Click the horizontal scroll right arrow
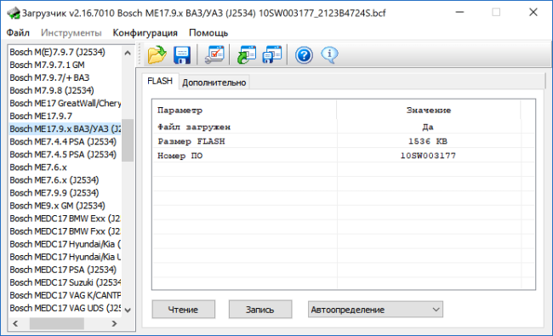The width and height of the screenshot is (553, 336). click(114, 323)
